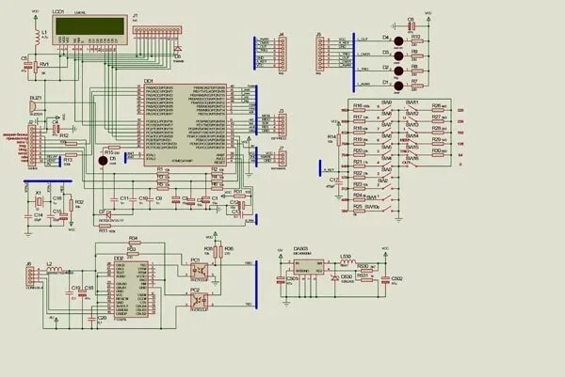565x377 pixels.
Task: Select resistor R531
Action: tap(366, 279)
